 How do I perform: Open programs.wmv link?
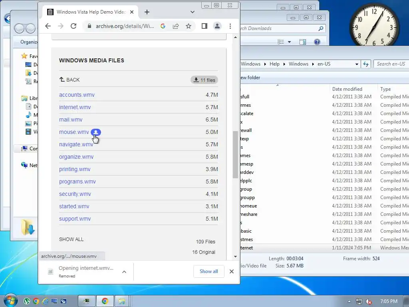click(77, 181)
